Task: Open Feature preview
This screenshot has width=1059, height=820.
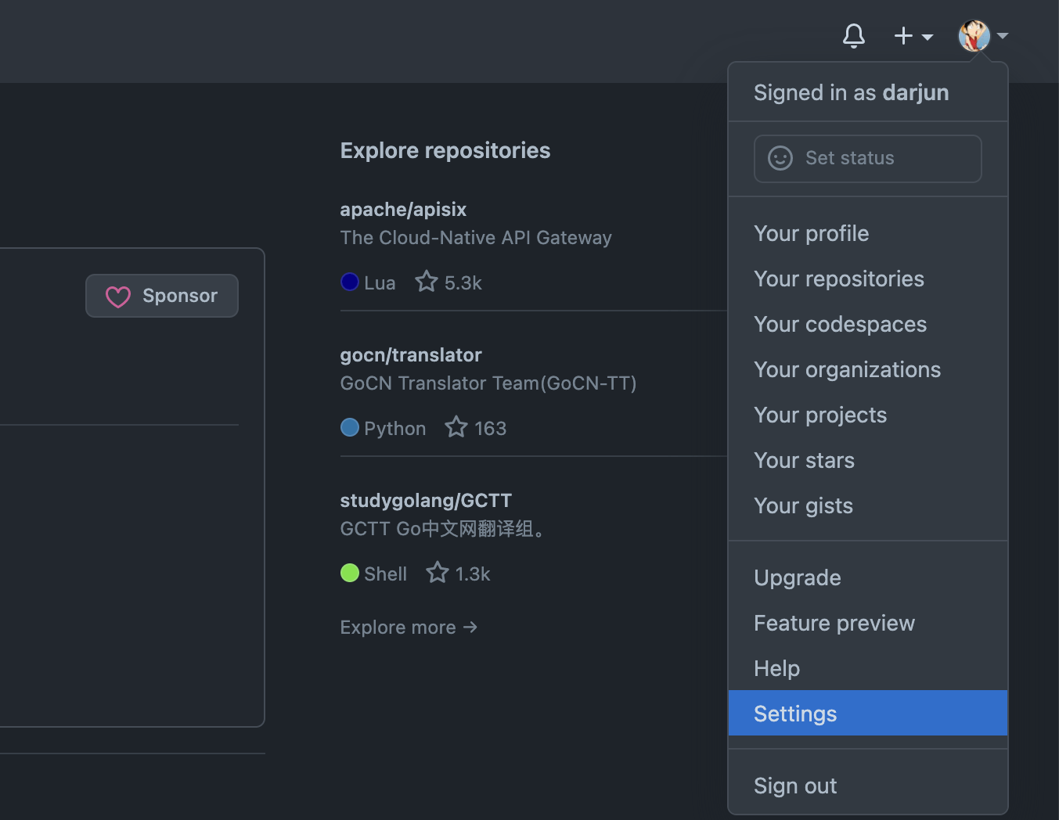Action: pos(868,623)
